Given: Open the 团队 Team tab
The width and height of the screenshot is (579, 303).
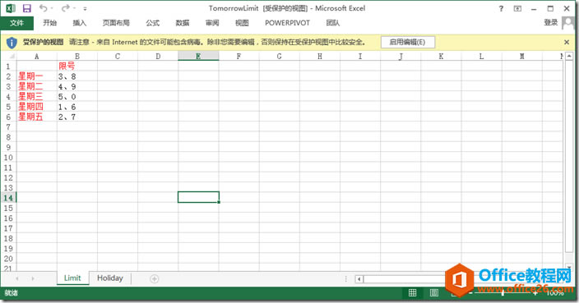Looking at the screenshot, I should click(x=333, y=23).
